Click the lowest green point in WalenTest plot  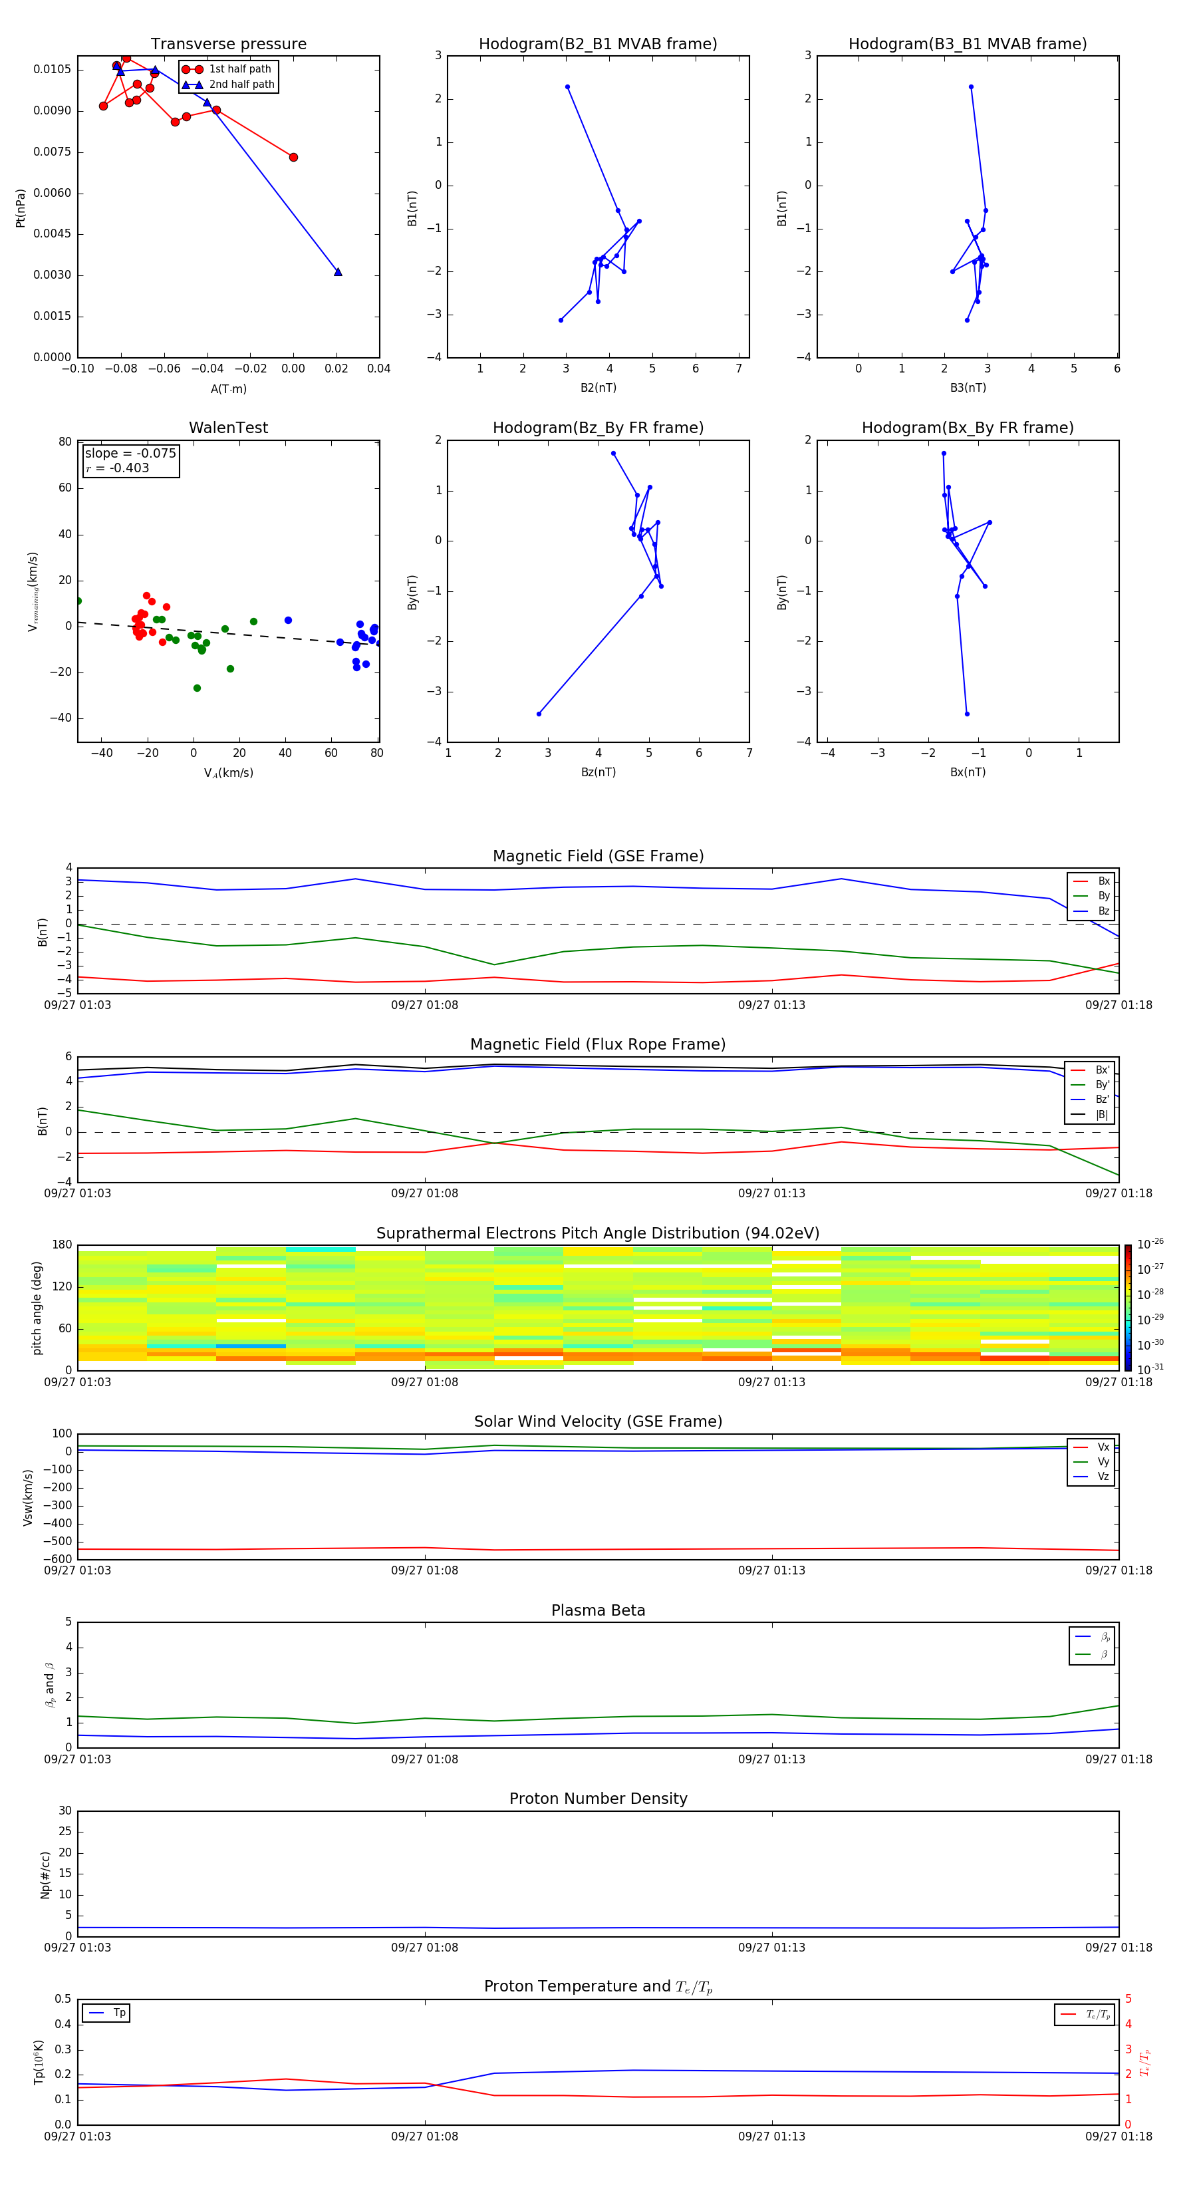197,688
